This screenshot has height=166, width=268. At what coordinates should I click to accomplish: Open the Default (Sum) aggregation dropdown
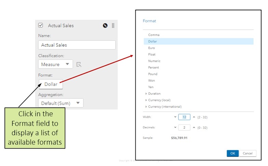(x=61, y=103)
